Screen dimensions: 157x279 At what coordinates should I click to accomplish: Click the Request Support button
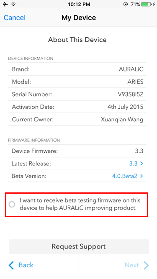tap(79, 246)
